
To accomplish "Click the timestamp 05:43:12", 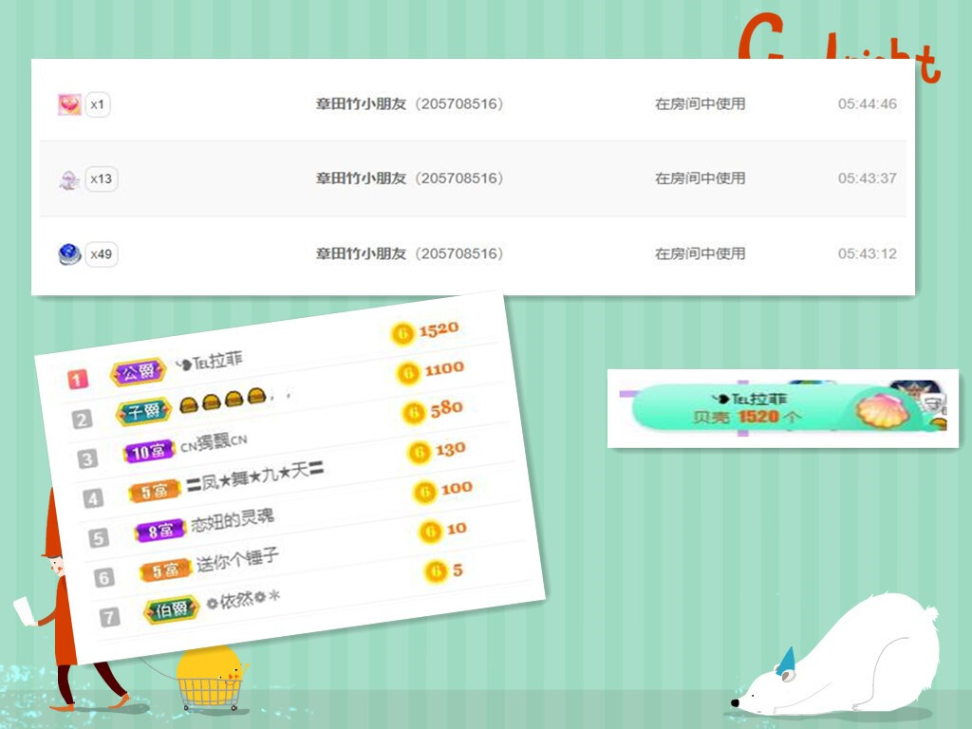I will [868, 254].
